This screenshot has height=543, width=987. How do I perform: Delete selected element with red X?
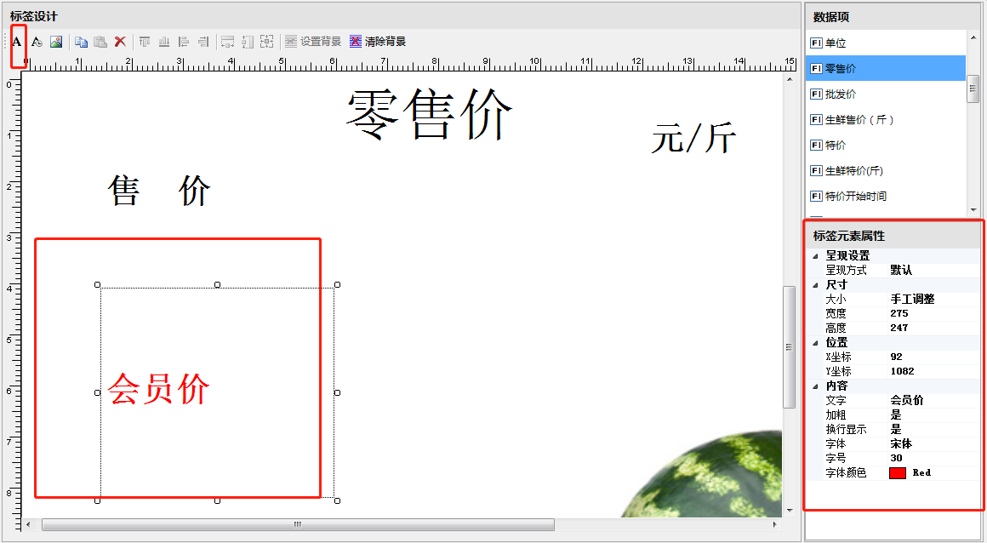(x=120, y=42)
